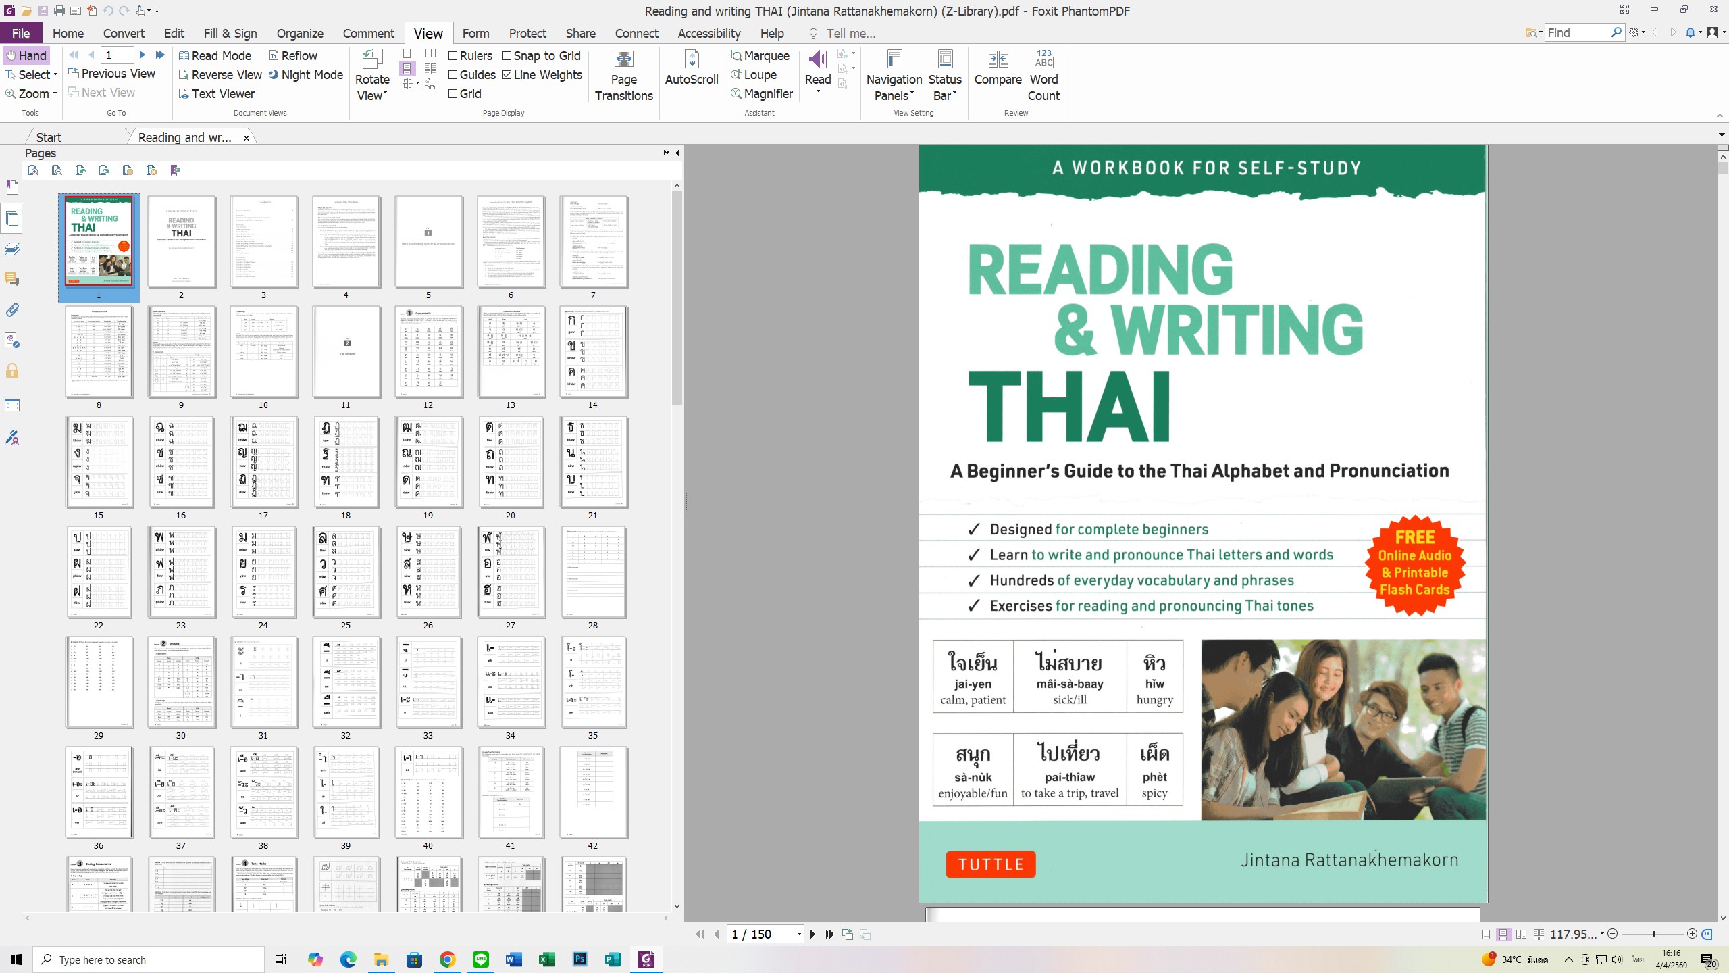
Task: Activate the Marquee zoom tool
Action: [760, 55]
